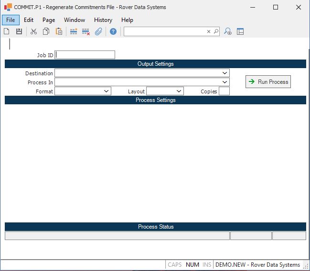Viewport: 310px width, 271px height.
Task: Click the Cut scissors icon
Action: click(x=33, y=31)
